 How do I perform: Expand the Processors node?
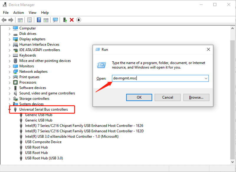tap(9, 83)
